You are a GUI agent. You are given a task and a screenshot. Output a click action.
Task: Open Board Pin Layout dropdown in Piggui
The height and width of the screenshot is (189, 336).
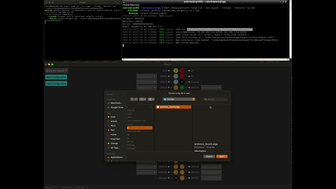(57, 71)
